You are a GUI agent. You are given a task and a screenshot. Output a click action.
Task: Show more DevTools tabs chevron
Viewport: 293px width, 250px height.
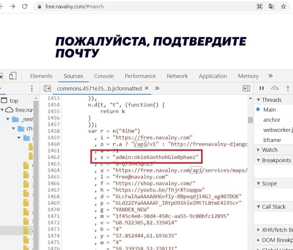point(270,76)
